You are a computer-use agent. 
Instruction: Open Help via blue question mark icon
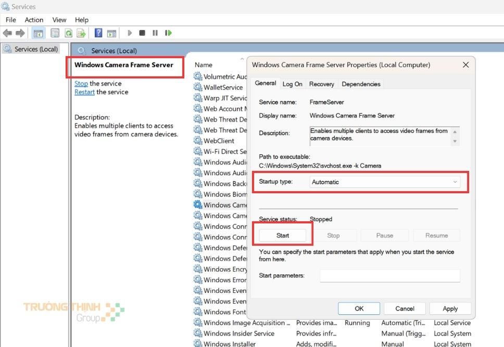point(98,33)
